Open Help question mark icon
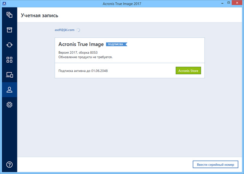This screenshot has height=174, width=244. (x=10, y=164)
